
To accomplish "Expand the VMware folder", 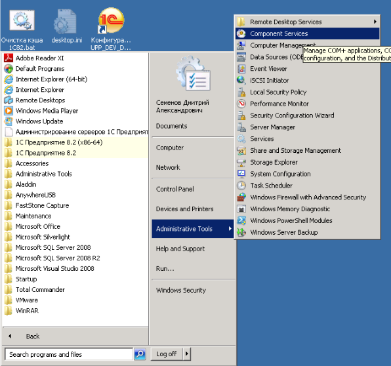I will (x=75, y=300).
